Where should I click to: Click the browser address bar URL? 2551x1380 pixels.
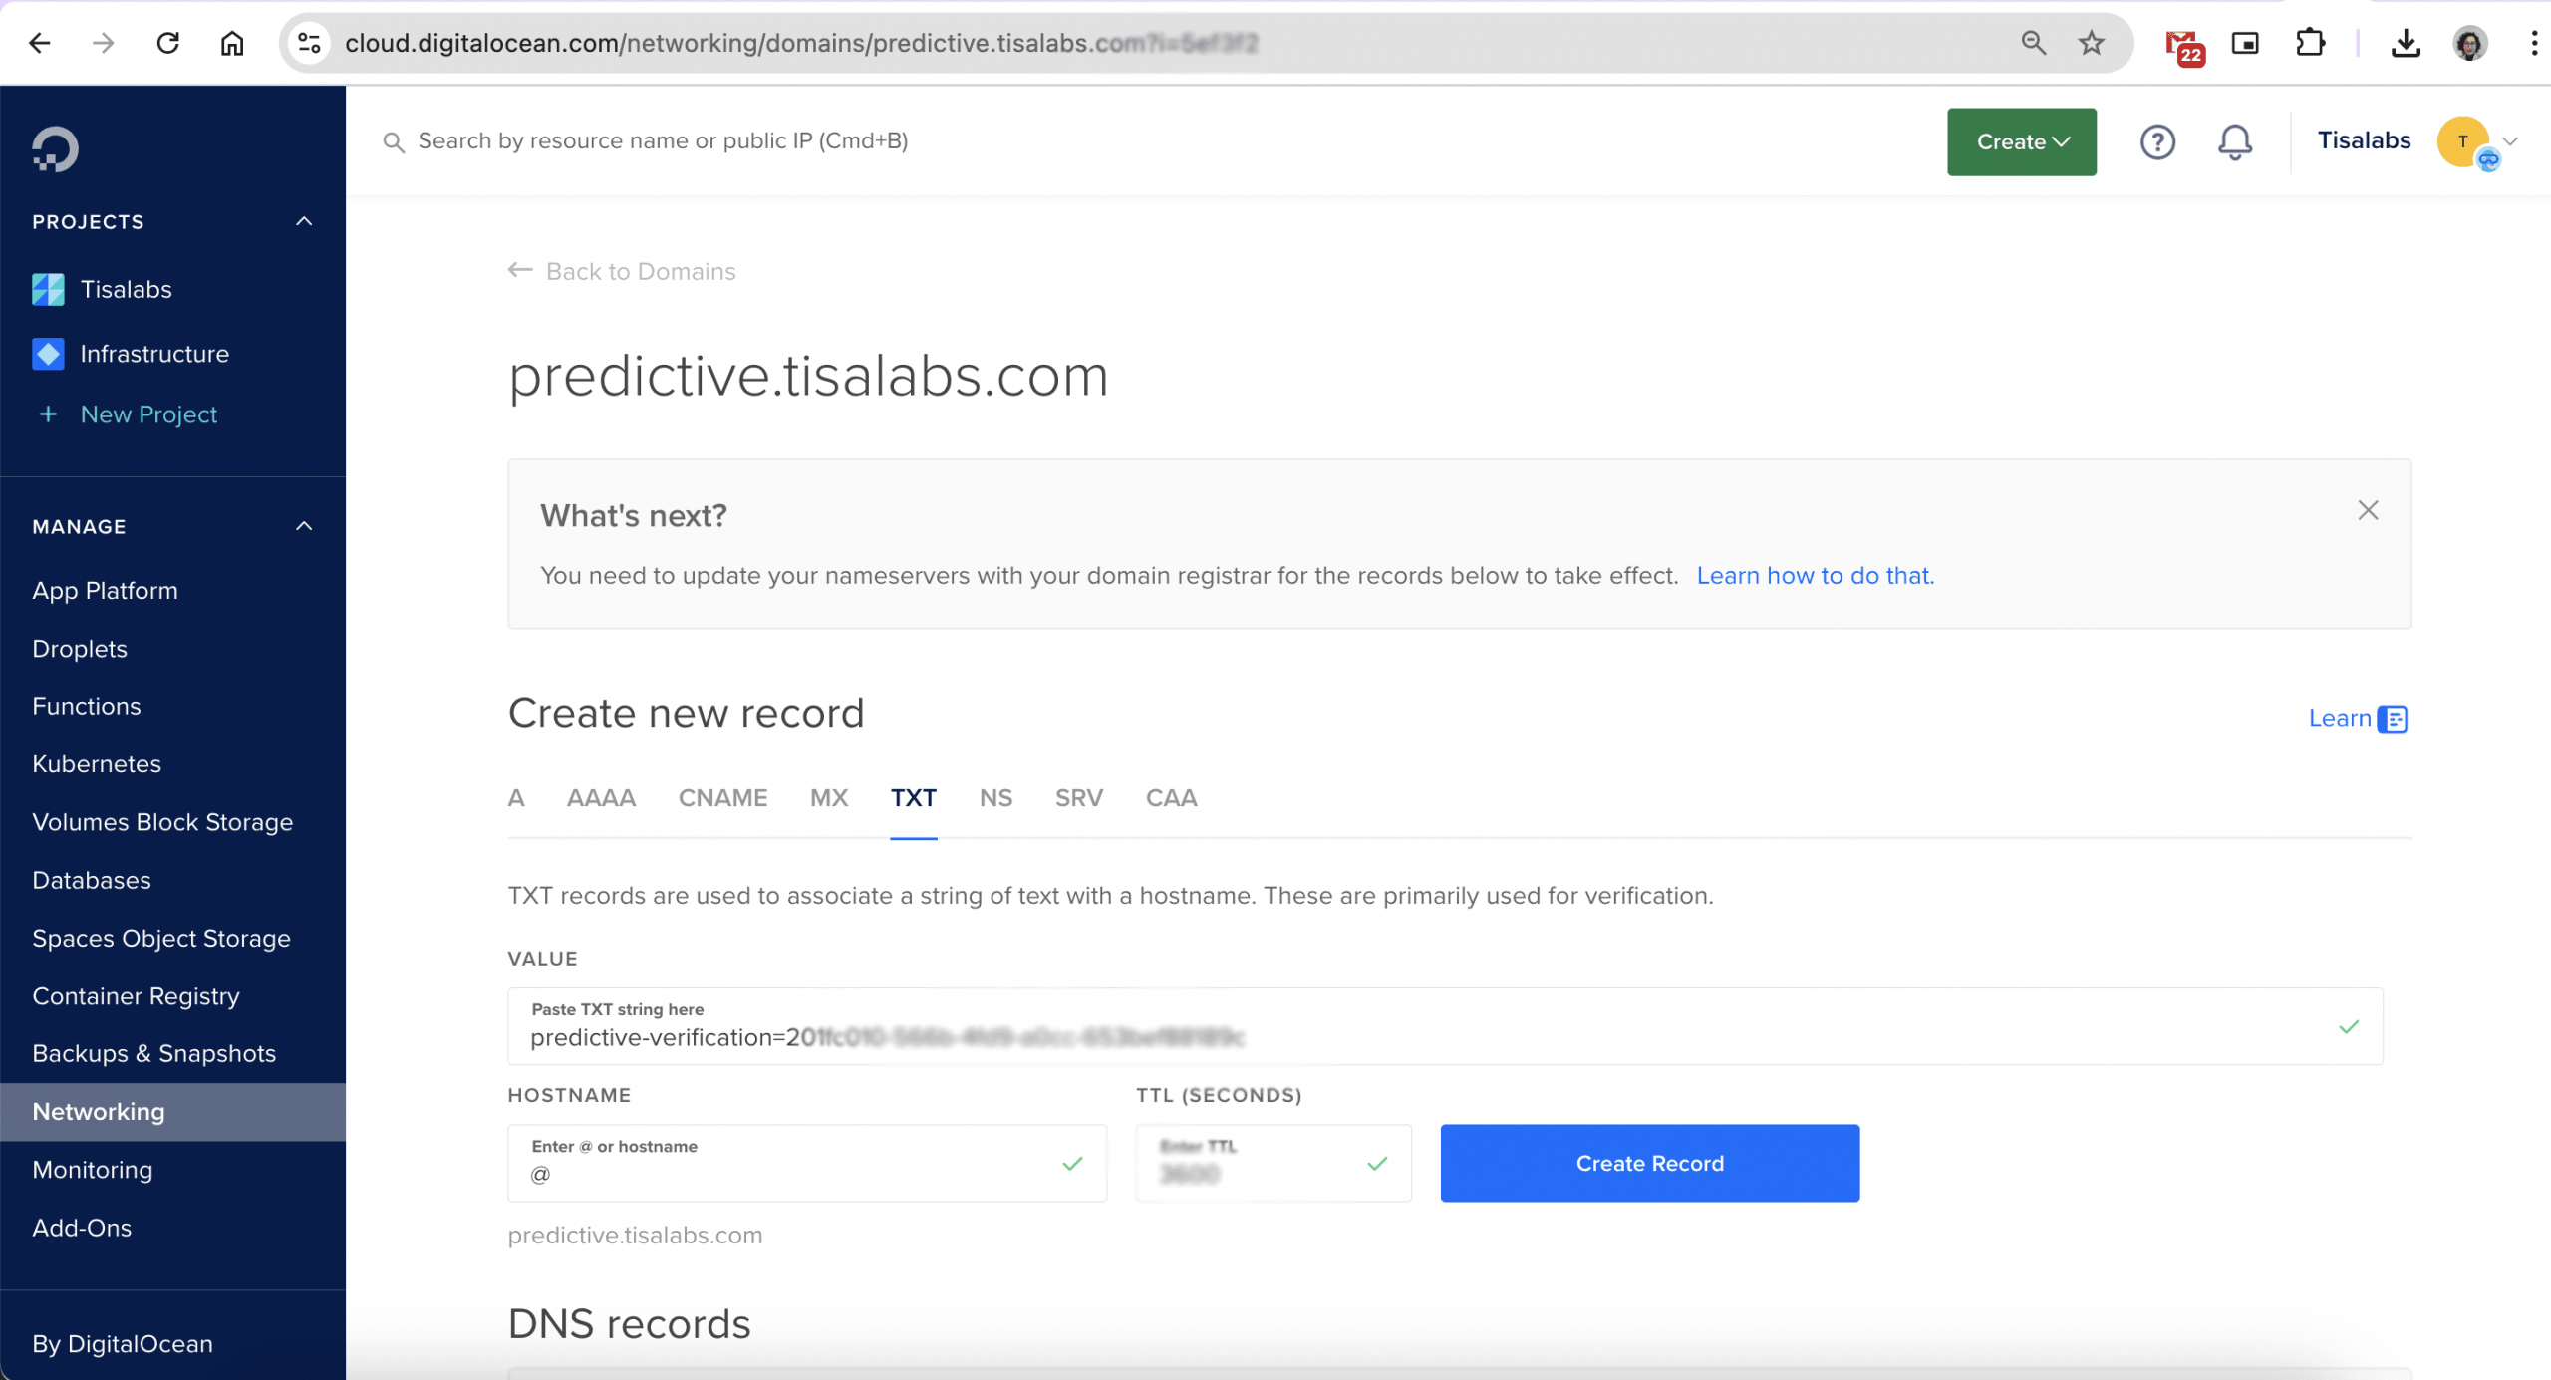coord(801,43)
